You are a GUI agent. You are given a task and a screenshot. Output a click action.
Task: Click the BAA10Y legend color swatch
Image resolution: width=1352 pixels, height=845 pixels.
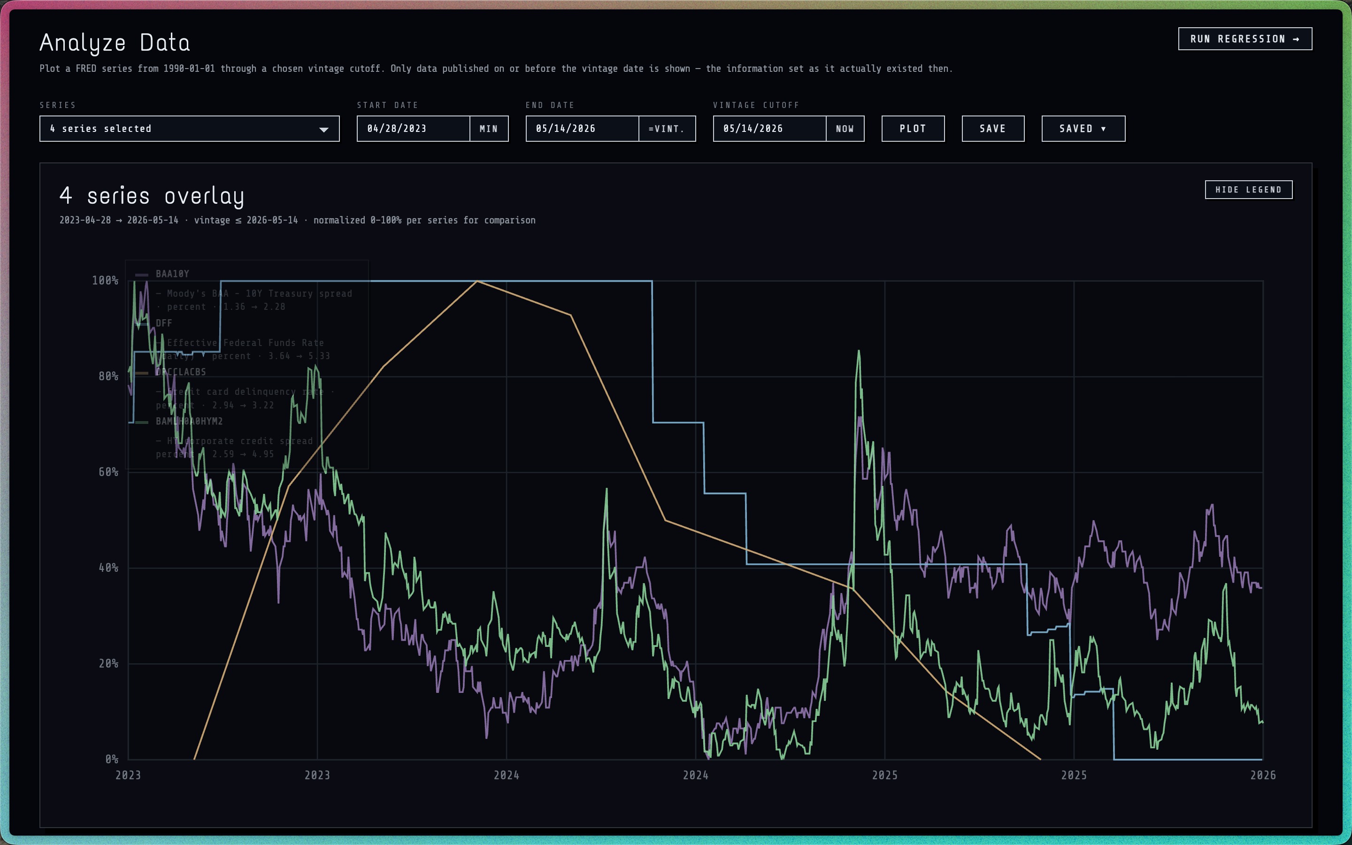tap(142, 275)
